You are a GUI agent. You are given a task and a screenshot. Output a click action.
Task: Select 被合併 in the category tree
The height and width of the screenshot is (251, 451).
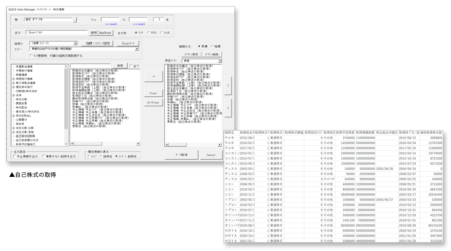click(20, 124)
